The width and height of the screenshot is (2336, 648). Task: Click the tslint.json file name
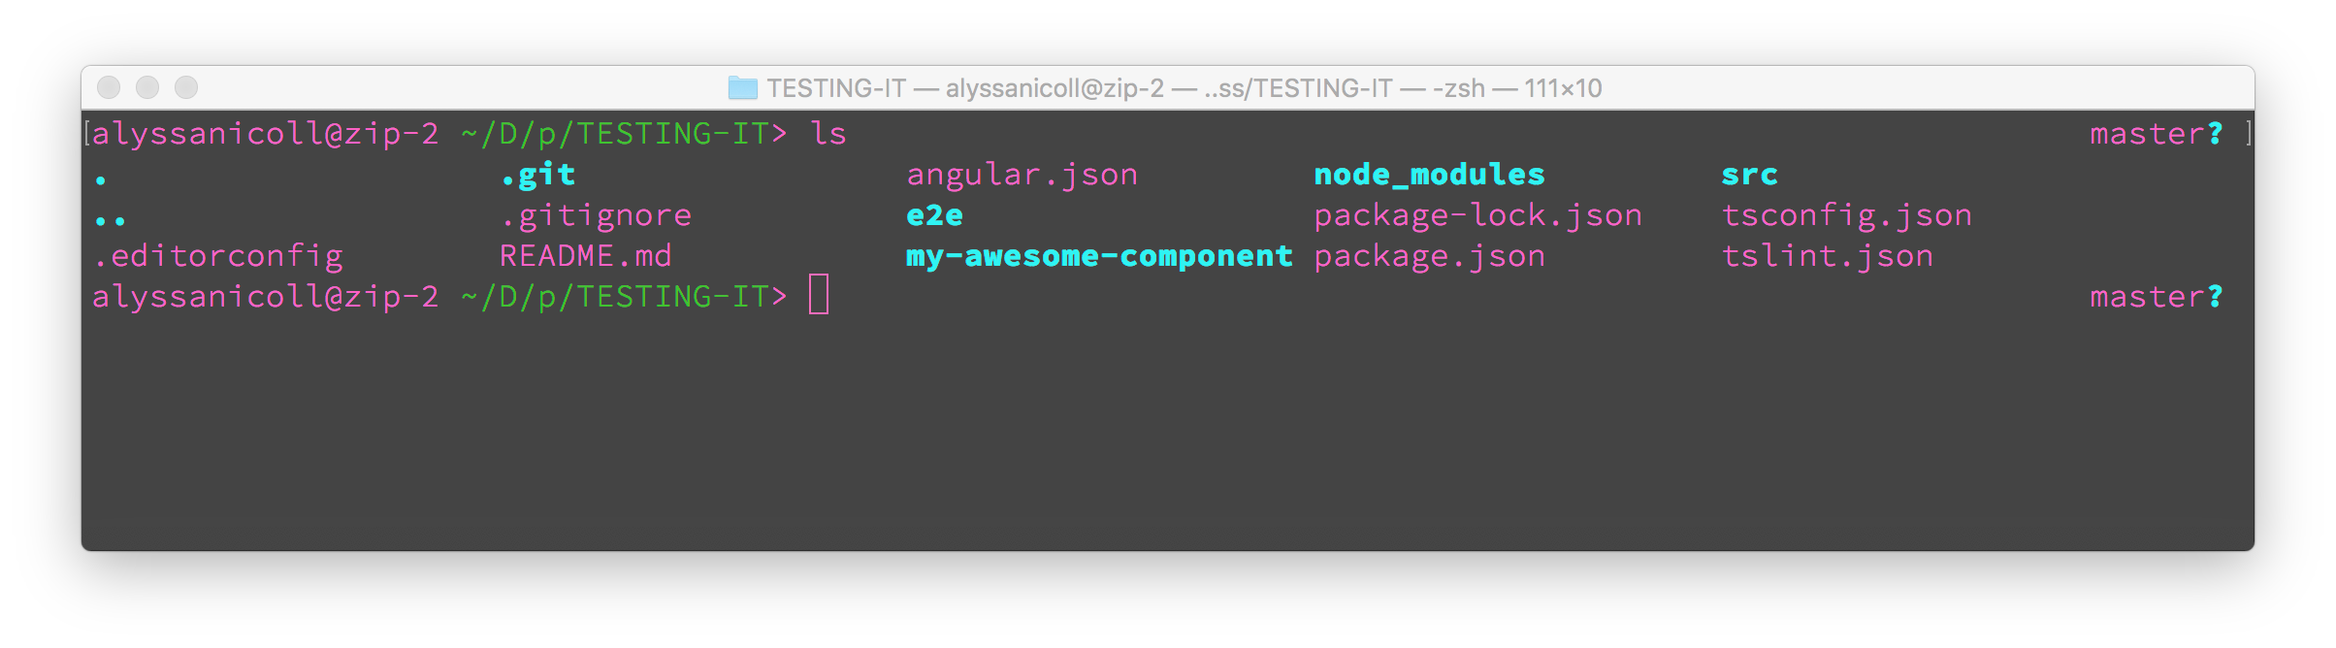click(1827, 256)
